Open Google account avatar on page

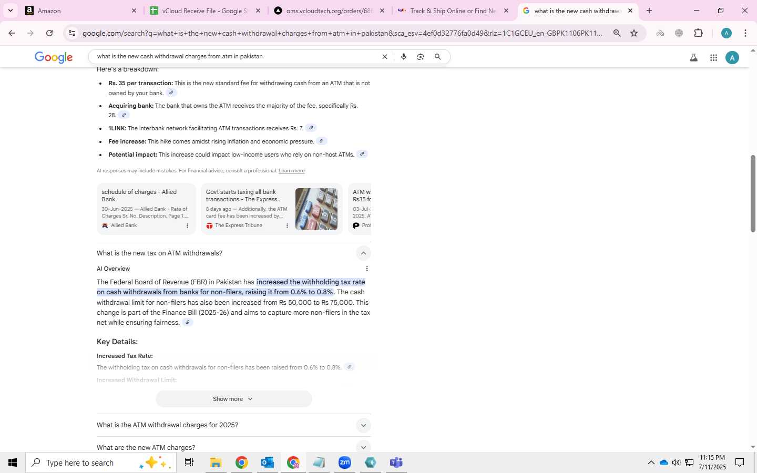732,58
